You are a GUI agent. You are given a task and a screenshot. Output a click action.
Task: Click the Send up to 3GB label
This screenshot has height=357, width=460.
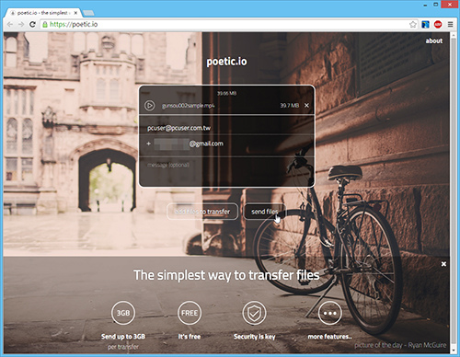click(x=123, y=337)
